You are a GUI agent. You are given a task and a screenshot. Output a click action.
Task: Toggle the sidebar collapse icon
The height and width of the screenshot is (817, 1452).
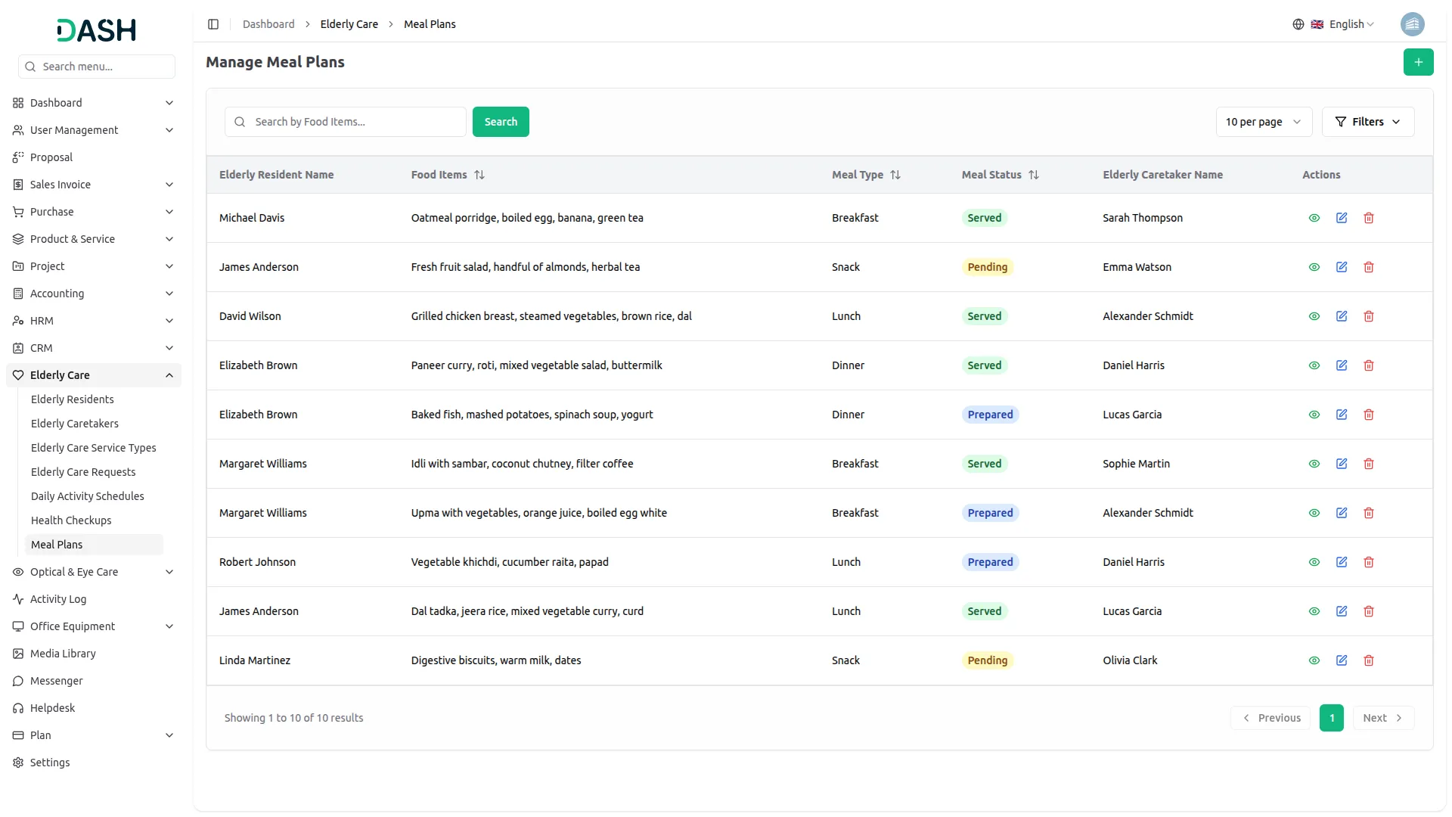[x=213, y=24]
